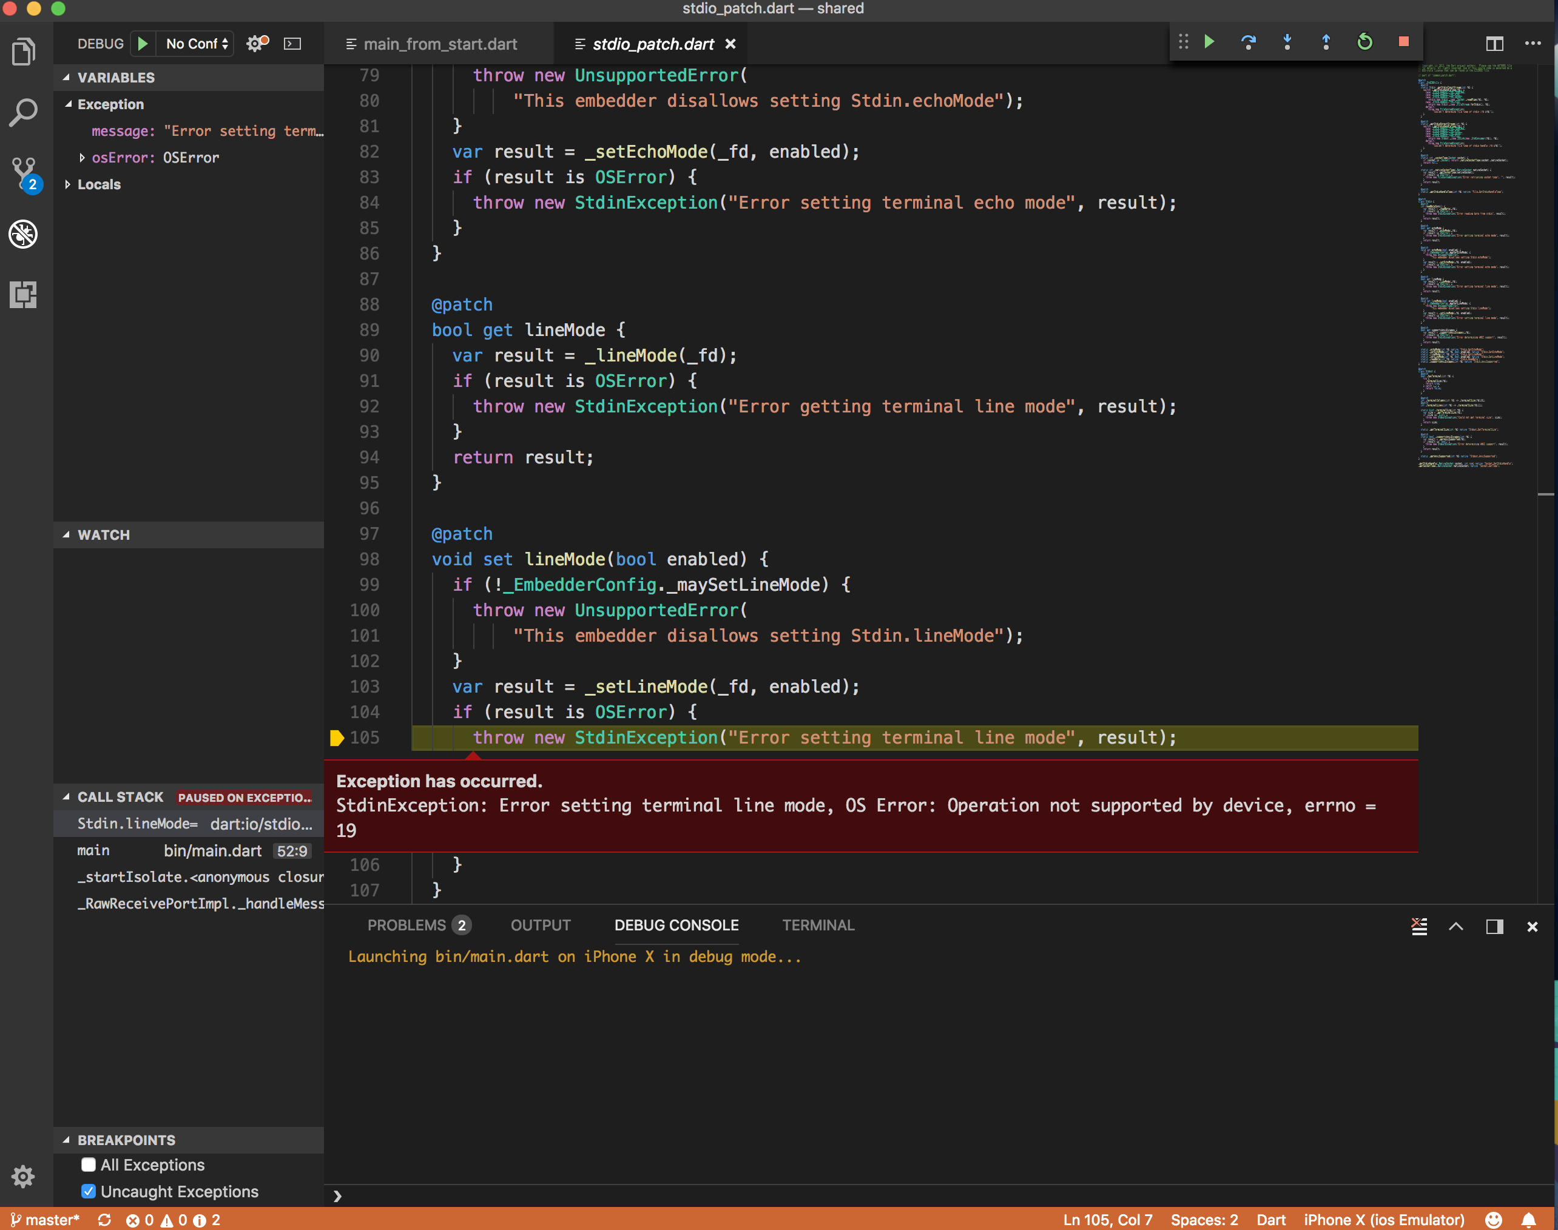Step into the current function

(x=1287, y=42)
